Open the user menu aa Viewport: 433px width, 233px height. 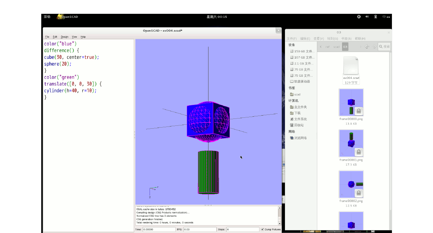pyautogui.click(x=386, y=17)
